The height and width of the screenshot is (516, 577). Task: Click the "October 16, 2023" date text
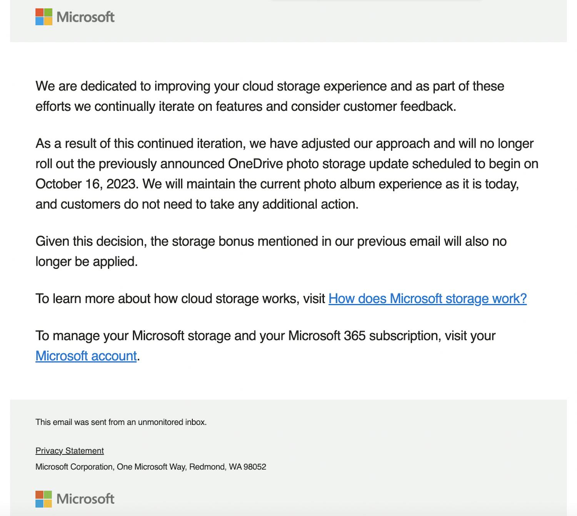86,184
